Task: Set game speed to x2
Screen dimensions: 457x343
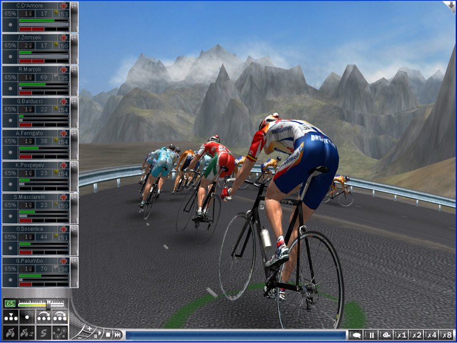Action: pyautogui.click(x=417, y=335)
